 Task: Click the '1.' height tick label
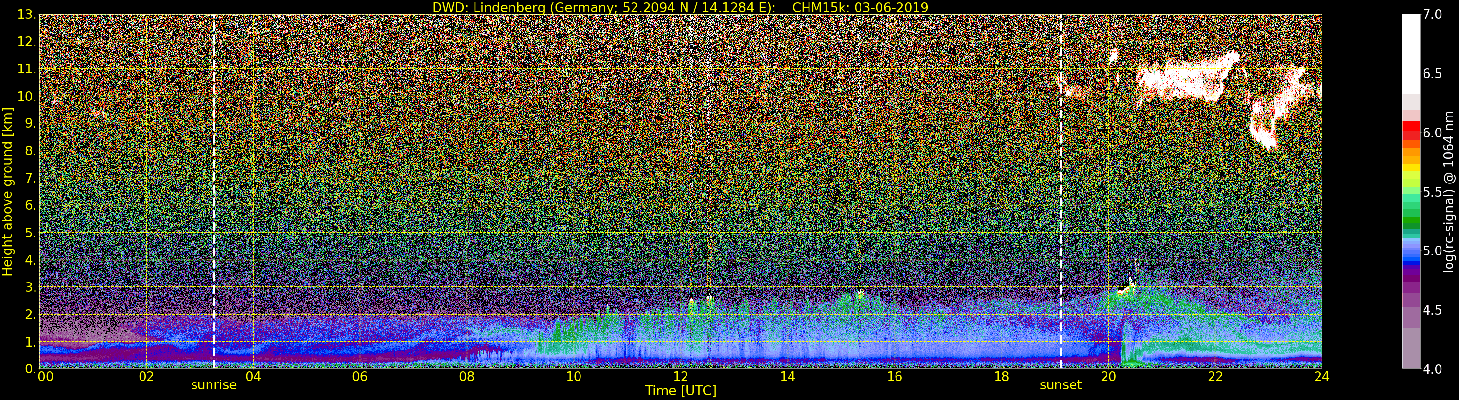click(30, 341)
